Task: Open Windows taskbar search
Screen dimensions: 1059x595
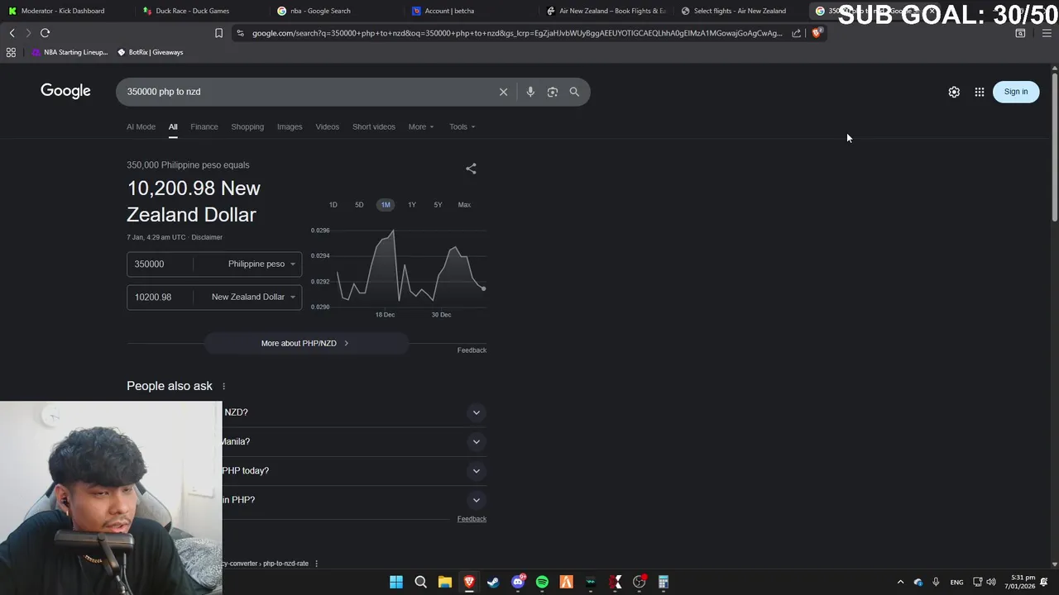Action: coord(420,582)
